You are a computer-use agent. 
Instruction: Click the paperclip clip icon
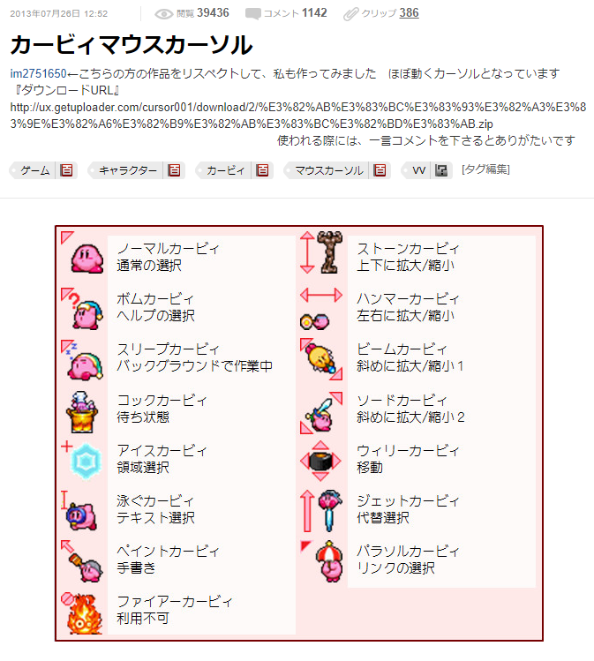coord(350,14)
